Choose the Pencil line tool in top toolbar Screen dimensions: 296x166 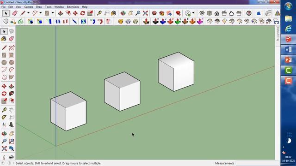(x=23, y=13)
